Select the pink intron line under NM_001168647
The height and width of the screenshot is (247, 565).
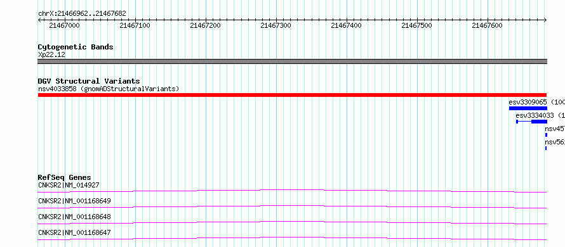(292, 238)
